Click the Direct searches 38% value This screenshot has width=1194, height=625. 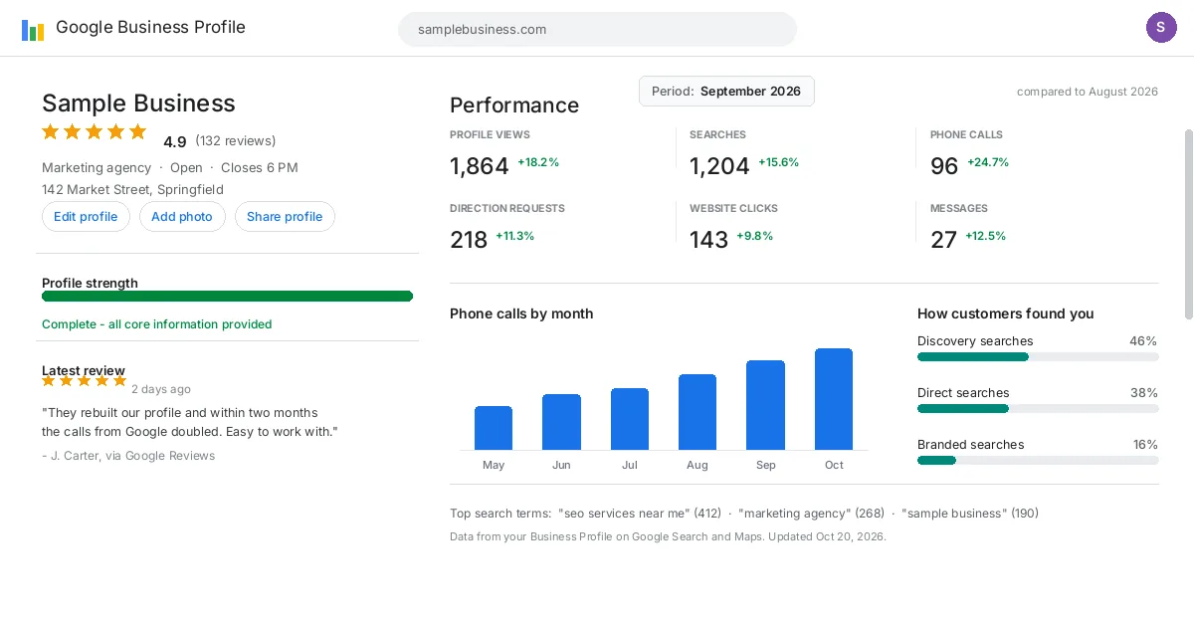pyautogui.click(x=1144, y=393)
